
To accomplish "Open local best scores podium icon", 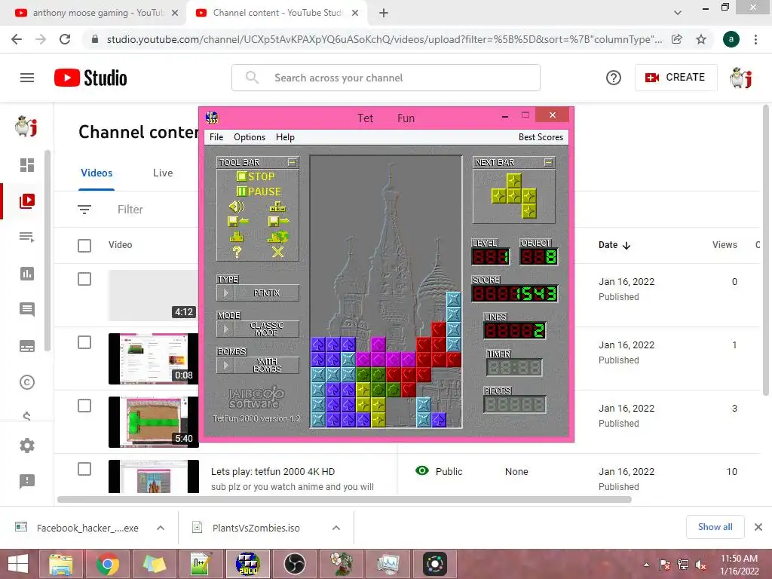I will (x=237, y=237).
